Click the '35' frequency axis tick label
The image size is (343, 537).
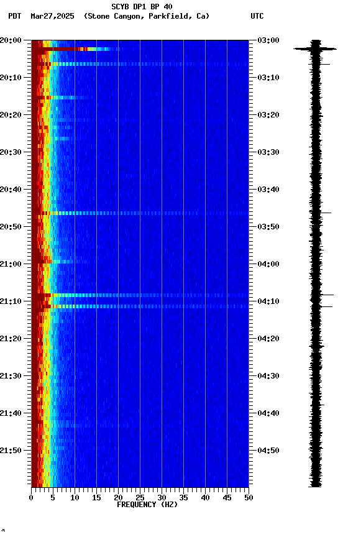[x=183, y=498]
